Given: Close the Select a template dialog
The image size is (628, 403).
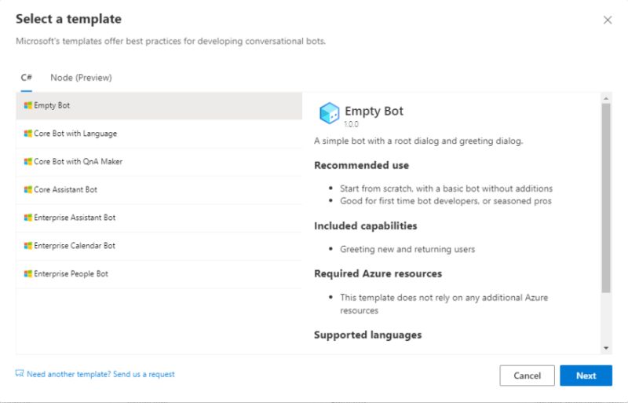Looking at the screenshot, I should (x=608, y=20).
